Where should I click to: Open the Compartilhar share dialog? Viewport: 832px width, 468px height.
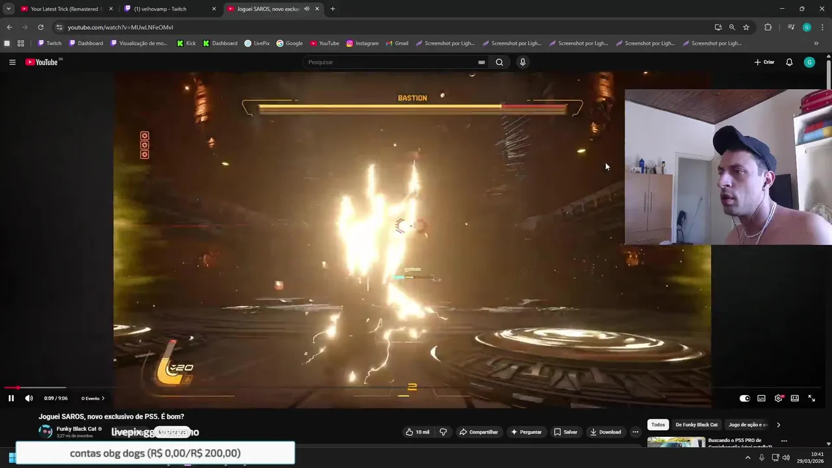tap(478, 432)
